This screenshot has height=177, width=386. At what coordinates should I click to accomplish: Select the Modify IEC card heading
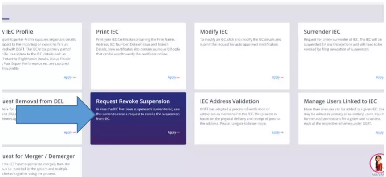click(214, 32)
